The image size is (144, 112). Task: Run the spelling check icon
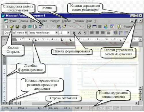(41, 27)
